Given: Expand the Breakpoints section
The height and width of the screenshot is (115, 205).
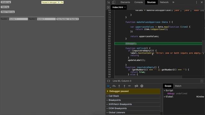Looking at the screenshot, I should (x=133, y=100).
